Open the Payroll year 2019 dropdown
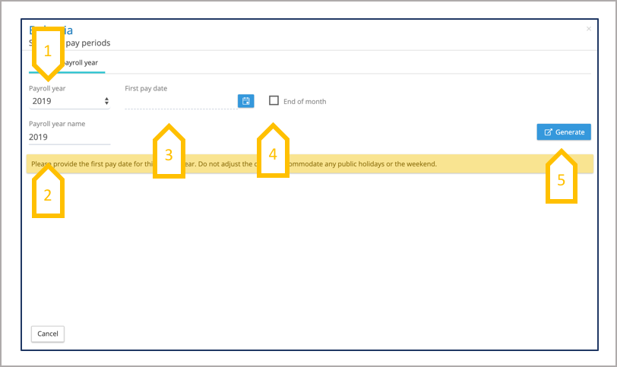Image resolution: width=617 pixels, height=367 pixels. click(68, 101)
